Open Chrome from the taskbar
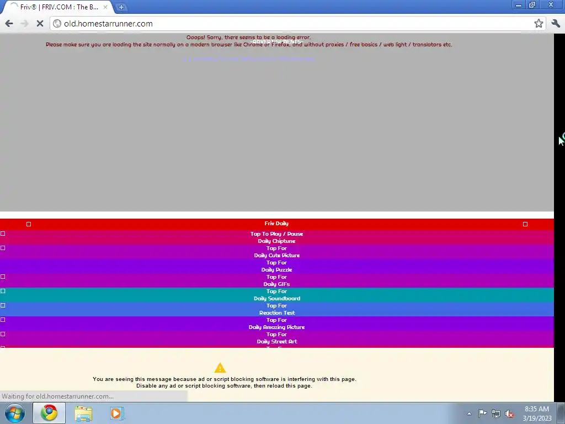565x424 pixels. [49, 413]
